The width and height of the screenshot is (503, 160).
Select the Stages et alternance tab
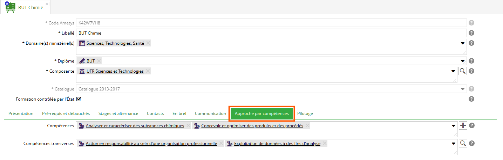click(x=118, y=114)
